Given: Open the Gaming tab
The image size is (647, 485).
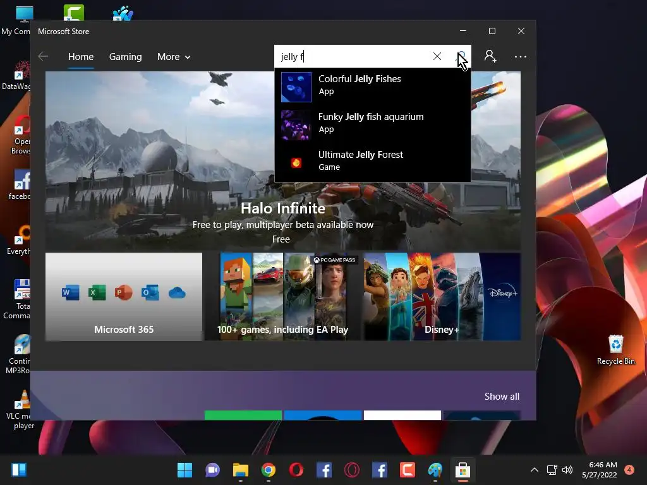Looking at the screenshot, I should pyautogui.click(x=126, y=56).
